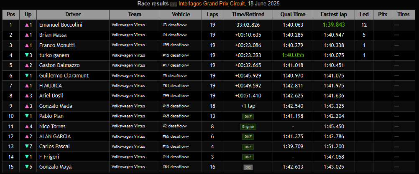Select Franco Monutti's driver name

pos(56,45)
